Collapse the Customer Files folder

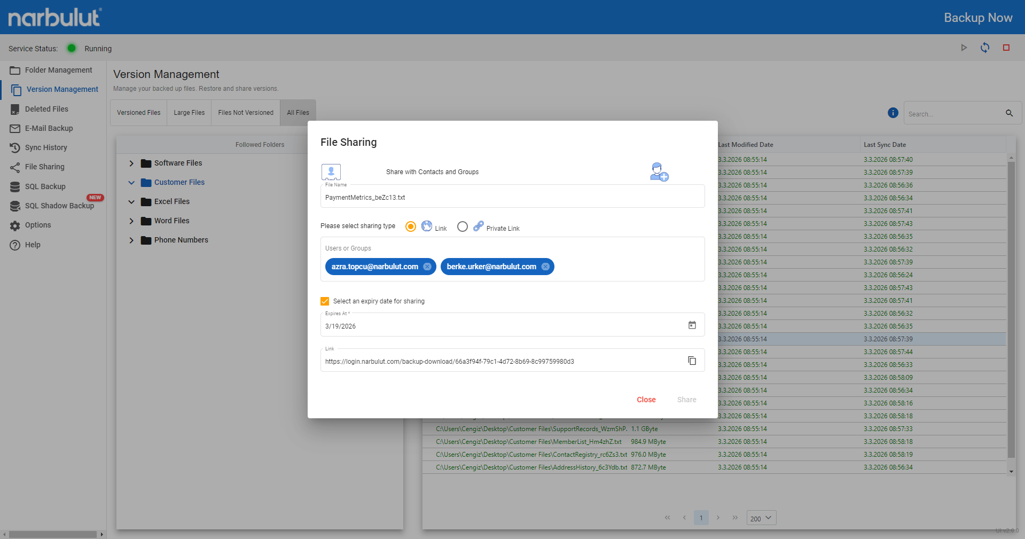(131, 183)
